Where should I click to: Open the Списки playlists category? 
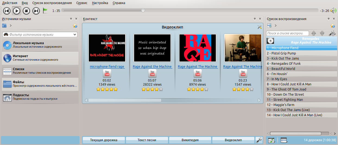tap(40, 71)
